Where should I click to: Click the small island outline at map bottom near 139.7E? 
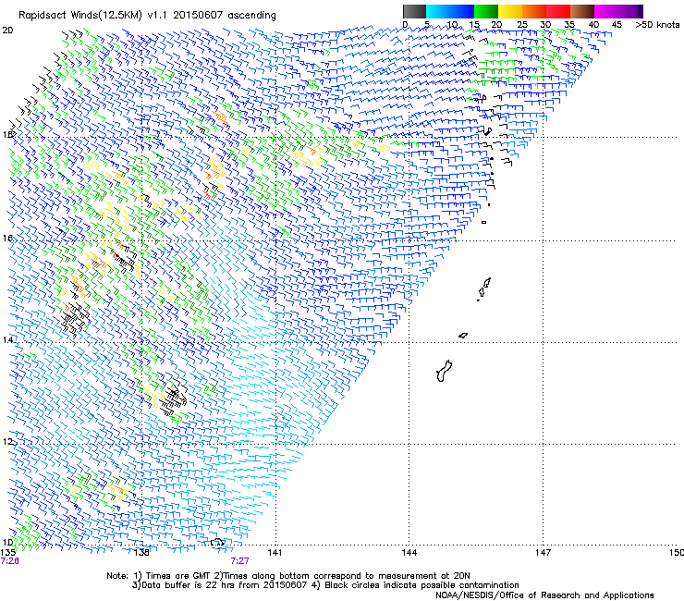tap(217, 542)
